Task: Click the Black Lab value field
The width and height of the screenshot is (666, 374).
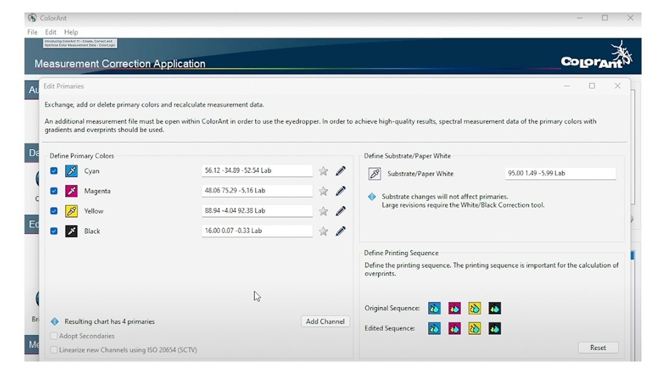Action: (x=257, y=231)
